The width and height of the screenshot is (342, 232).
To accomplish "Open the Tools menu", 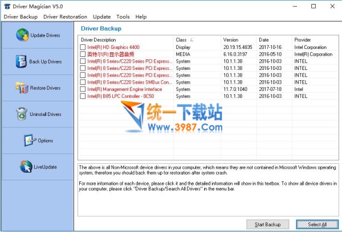I will tap(123, 17).
